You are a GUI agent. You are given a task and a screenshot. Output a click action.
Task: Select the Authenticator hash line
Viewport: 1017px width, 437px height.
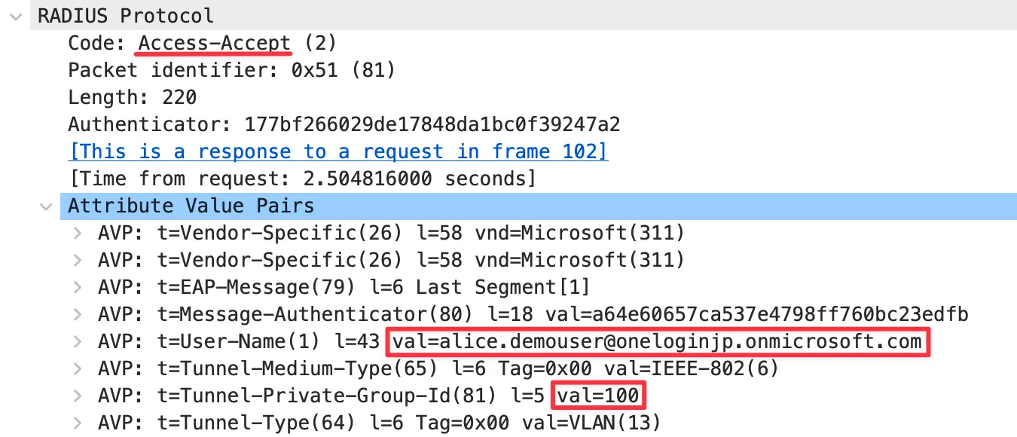coord(344,124)
